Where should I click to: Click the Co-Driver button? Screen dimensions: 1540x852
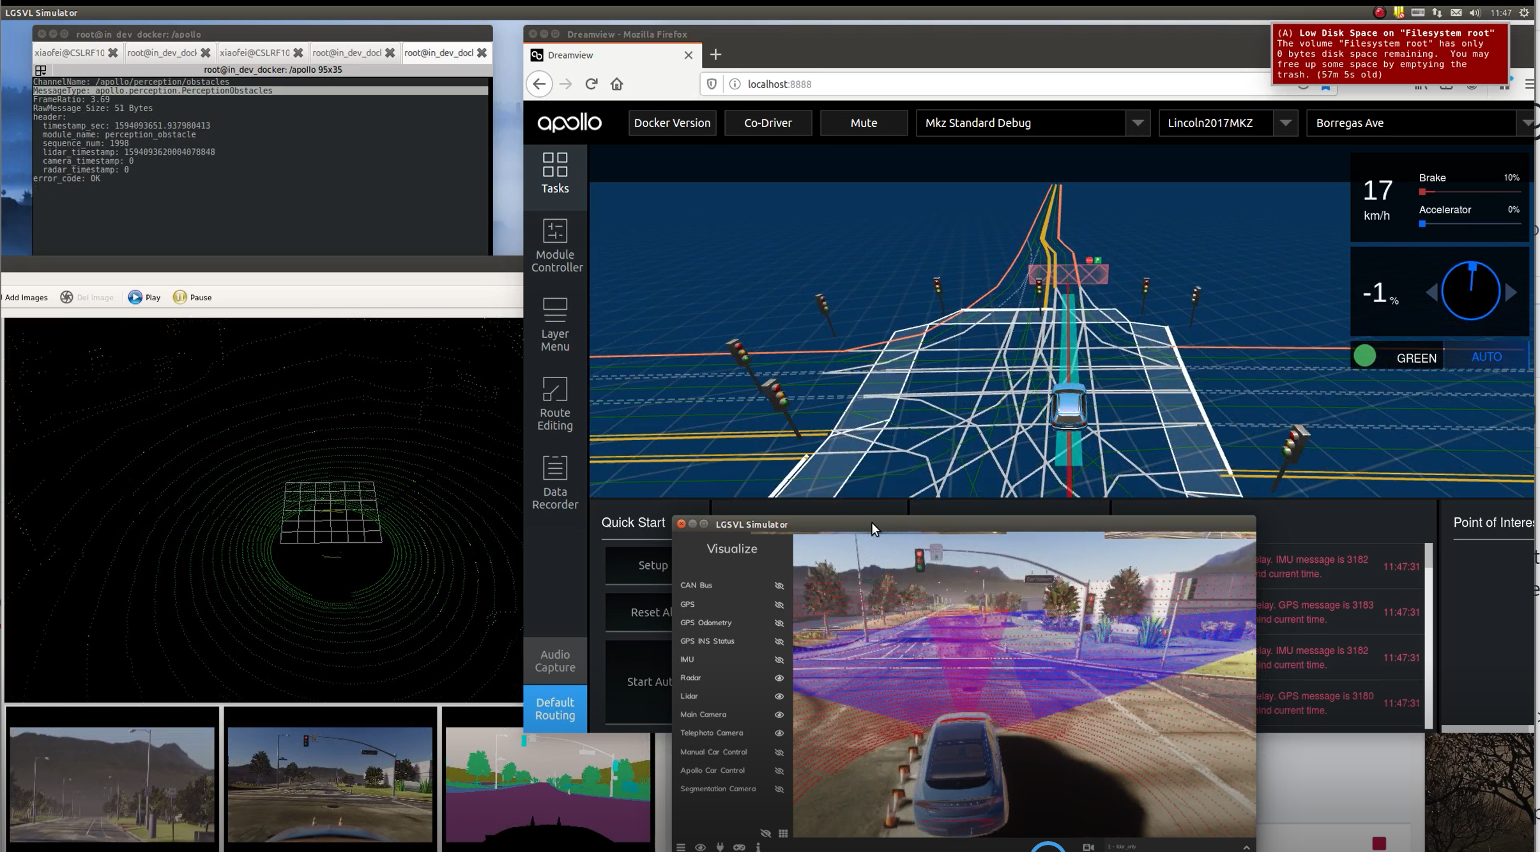click(768, 123)
